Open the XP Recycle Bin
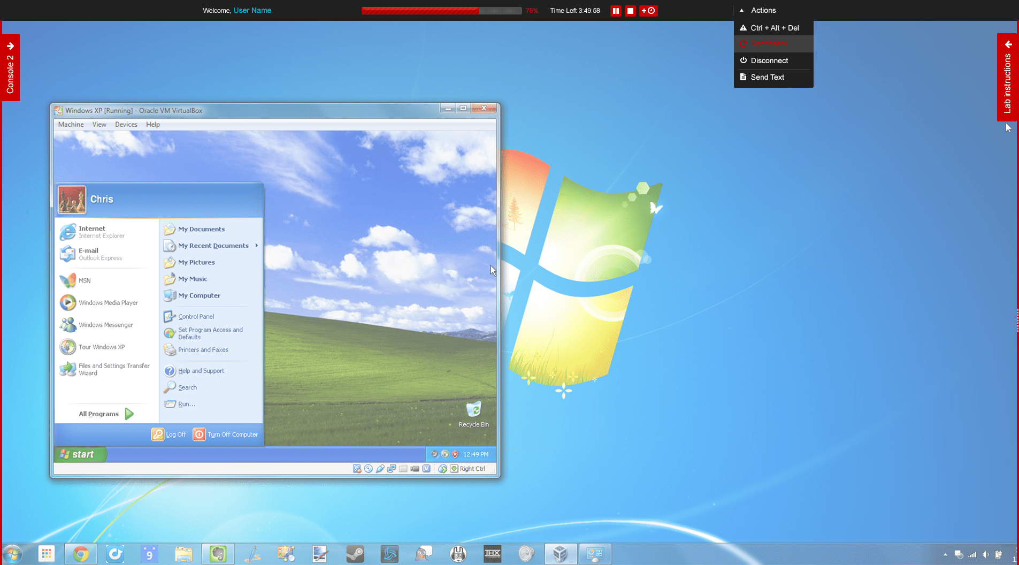This screenshot has width=1019, height=565. coord(473,415)
